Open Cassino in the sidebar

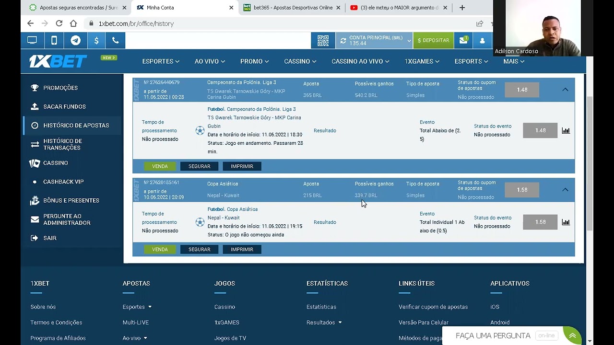56,163
